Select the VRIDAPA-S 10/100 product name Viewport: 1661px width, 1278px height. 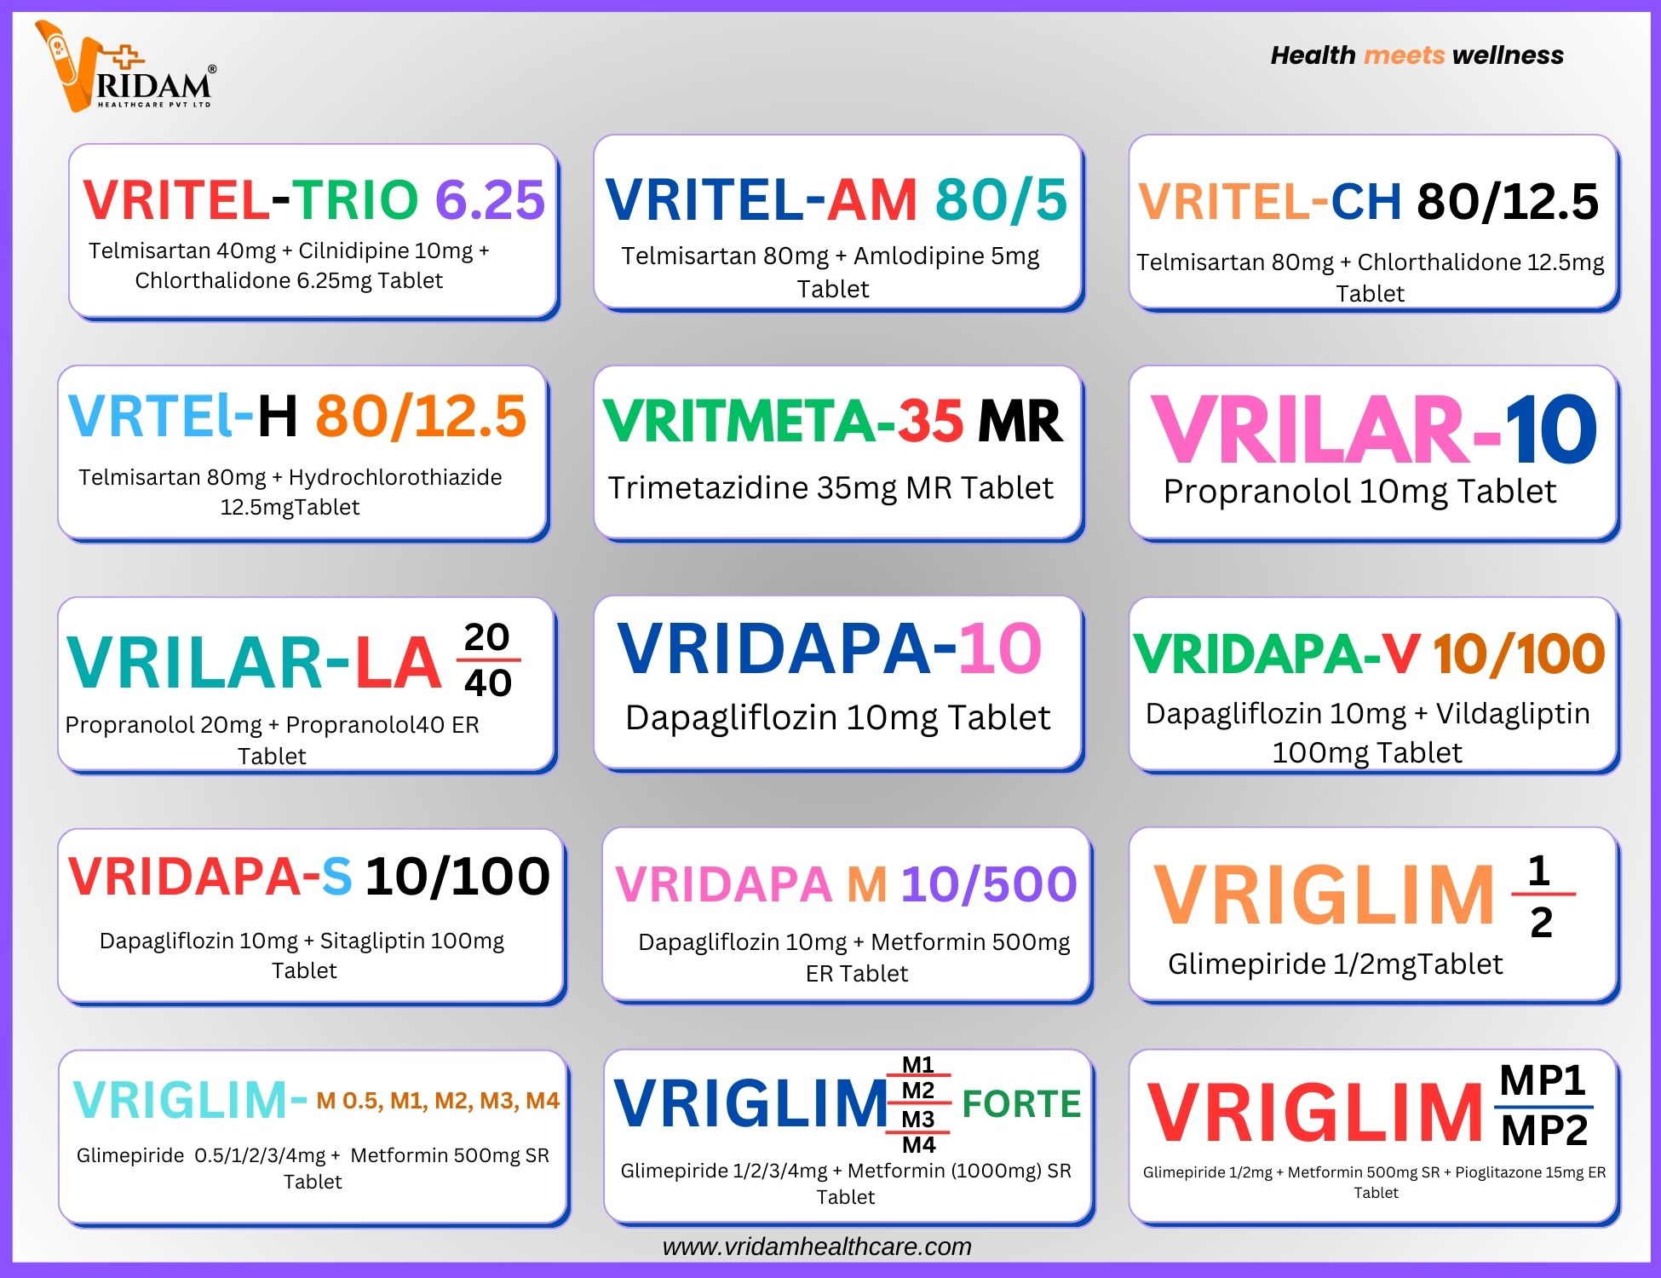(309, 876)
